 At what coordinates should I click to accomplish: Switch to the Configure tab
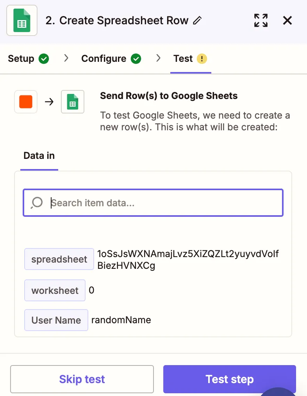(x=111, y=59)
